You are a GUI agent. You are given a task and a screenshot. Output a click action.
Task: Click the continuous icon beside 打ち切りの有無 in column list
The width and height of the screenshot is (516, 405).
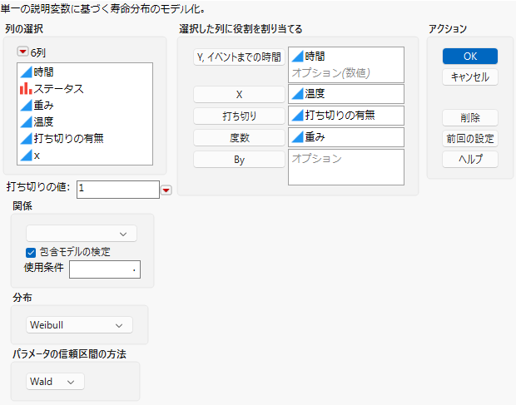point(26,138)
